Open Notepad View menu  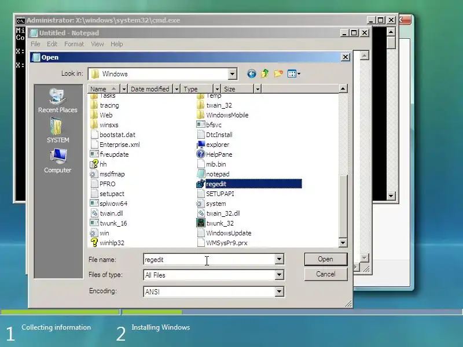[97, 44]
